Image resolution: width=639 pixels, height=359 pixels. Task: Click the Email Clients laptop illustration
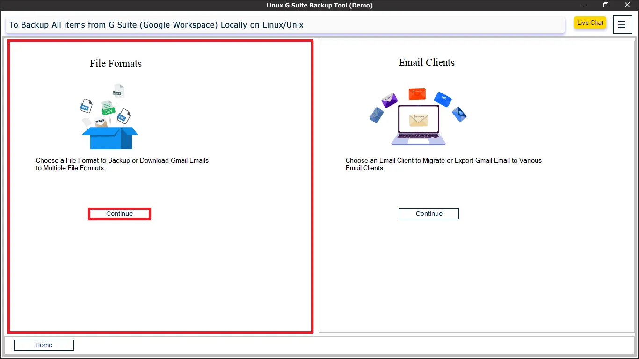418,117
